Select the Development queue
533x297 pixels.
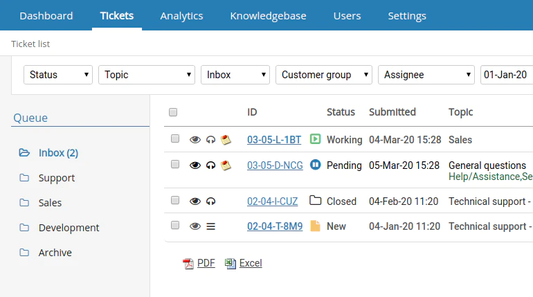pyautogui.click(x=69, y=228)
